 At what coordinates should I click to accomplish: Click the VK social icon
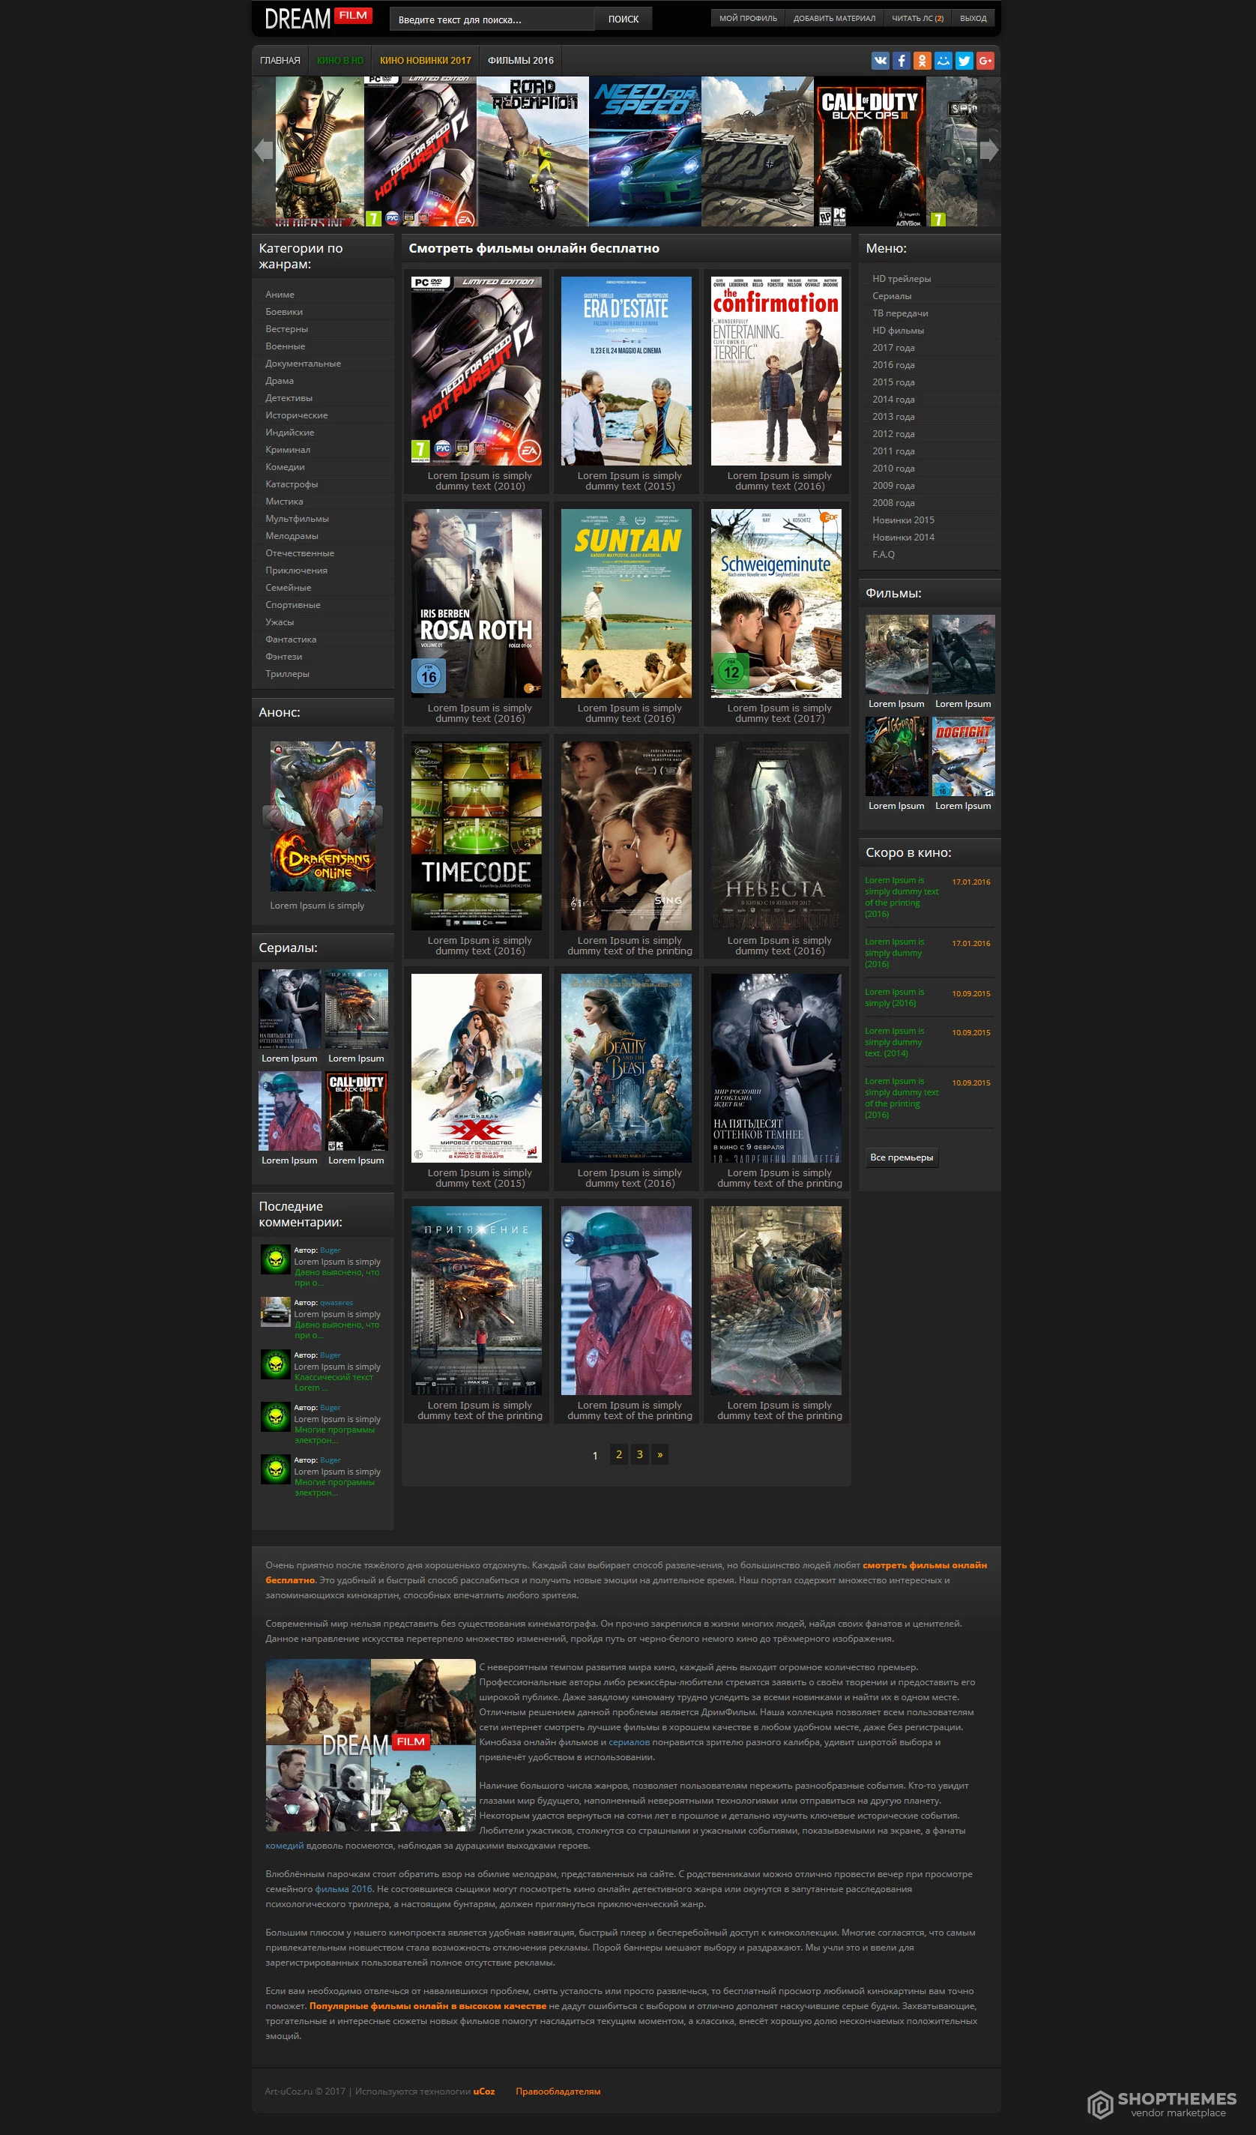pos(880,60)
